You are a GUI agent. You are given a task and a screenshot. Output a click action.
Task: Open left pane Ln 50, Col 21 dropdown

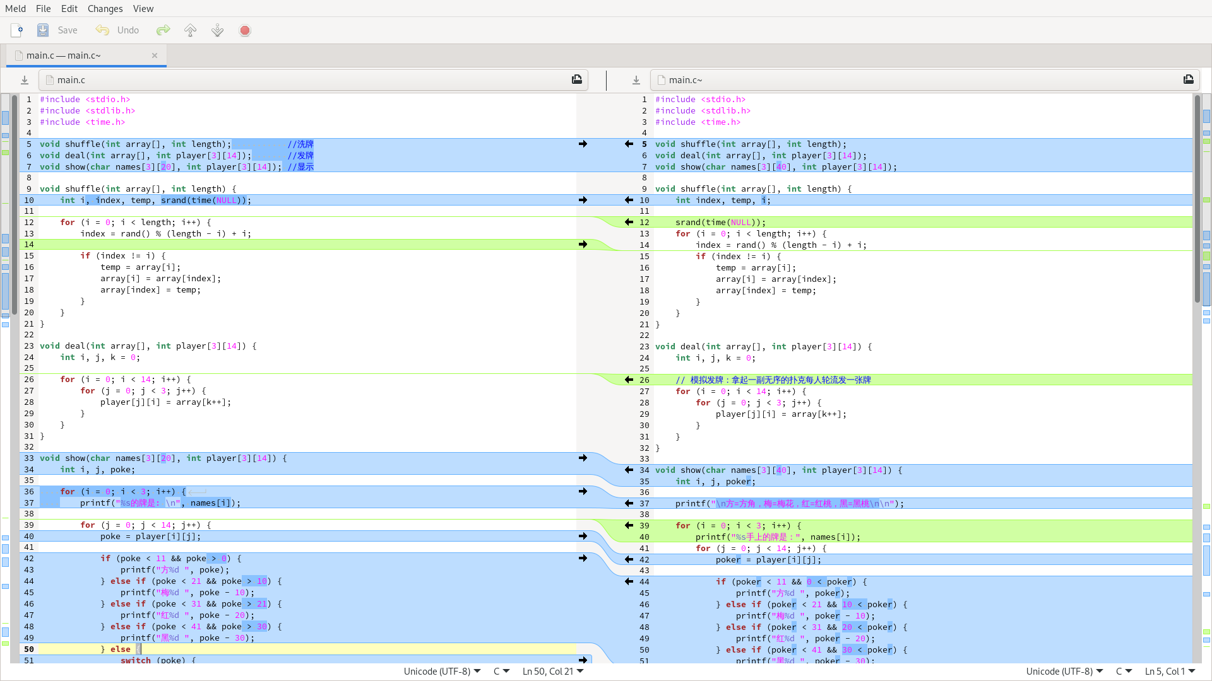tap(553, 672)
